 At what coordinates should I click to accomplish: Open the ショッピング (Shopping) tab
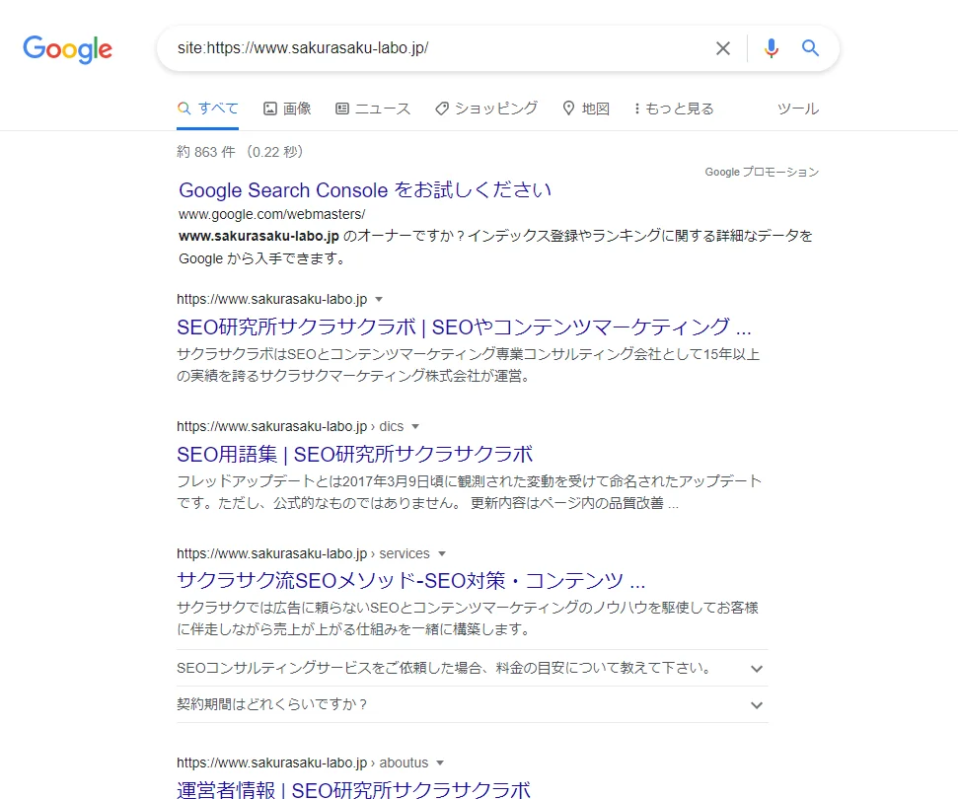486,109
